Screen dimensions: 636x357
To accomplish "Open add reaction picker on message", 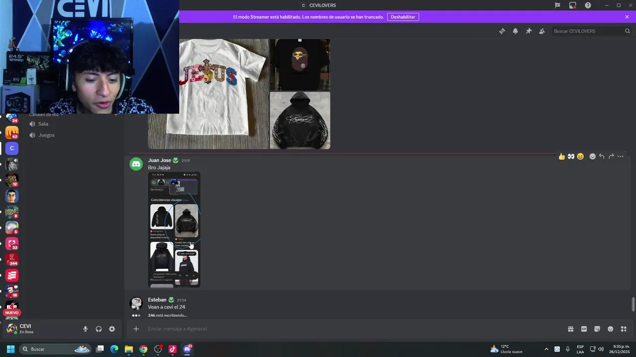I will click(x=592, y=156).
